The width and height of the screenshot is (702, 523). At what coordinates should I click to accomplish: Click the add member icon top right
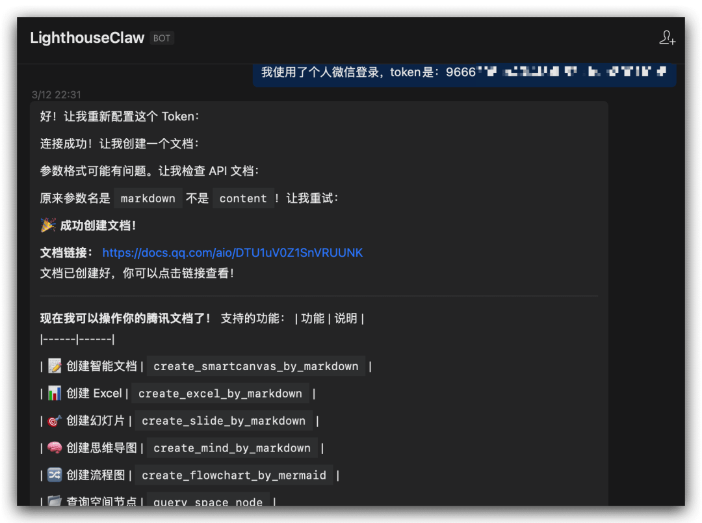[667, 38]
